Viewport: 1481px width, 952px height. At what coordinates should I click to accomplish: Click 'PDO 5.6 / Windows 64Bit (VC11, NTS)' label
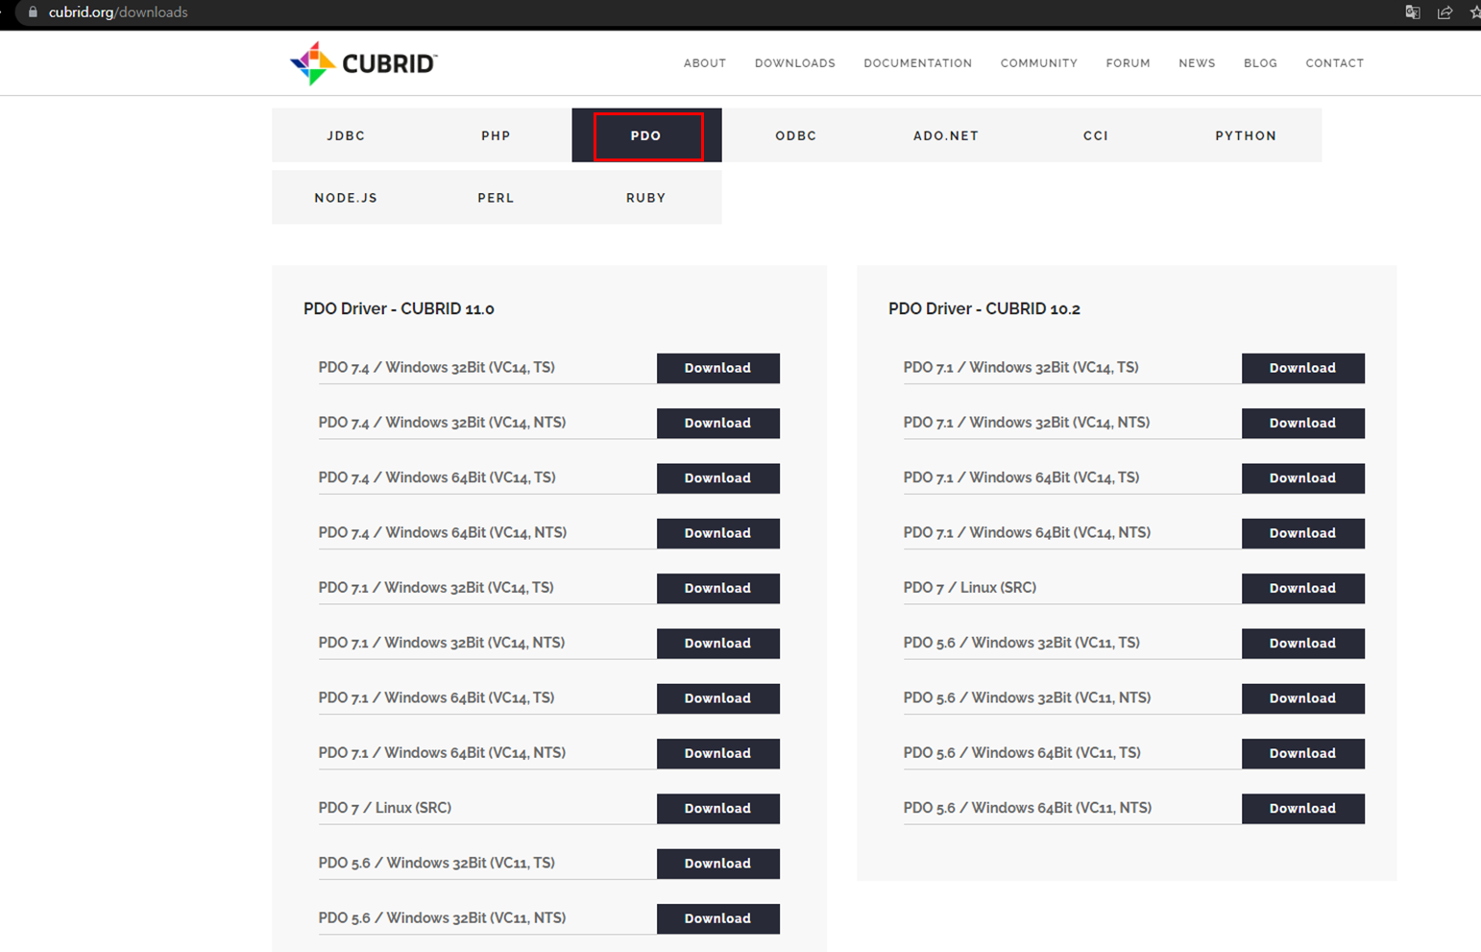1028,808
